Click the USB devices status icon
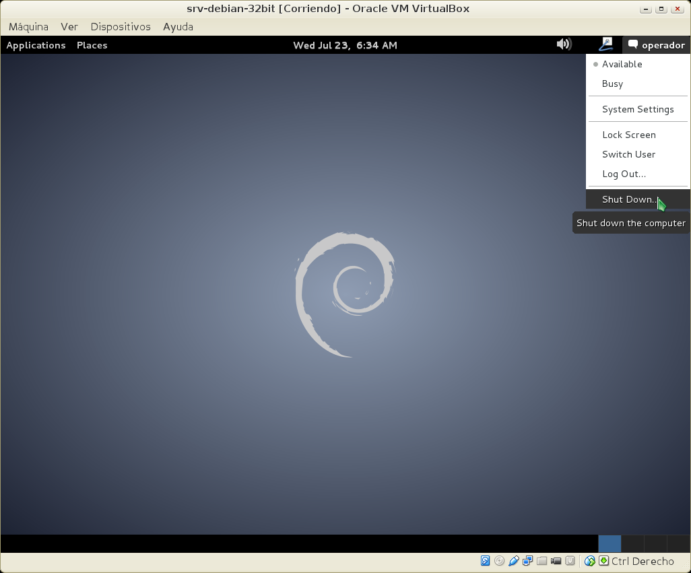Viewport: 691px width, 573px height. pyautogui.click(x=513, y=561)
